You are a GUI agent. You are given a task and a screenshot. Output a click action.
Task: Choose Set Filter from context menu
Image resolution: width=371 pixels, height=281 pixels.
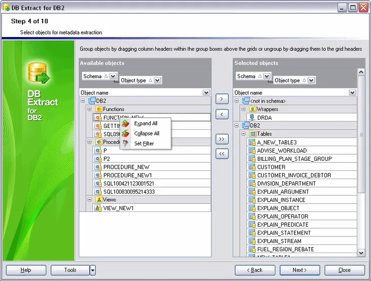pos(144,144)
